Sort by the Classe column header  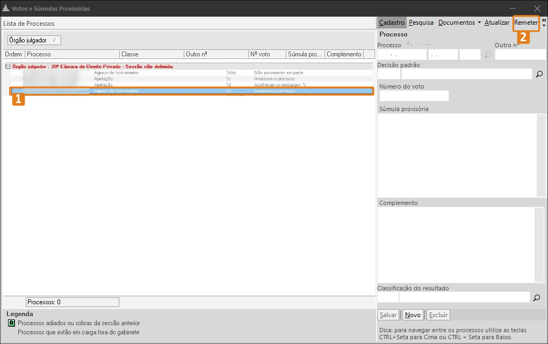[152, 54]
